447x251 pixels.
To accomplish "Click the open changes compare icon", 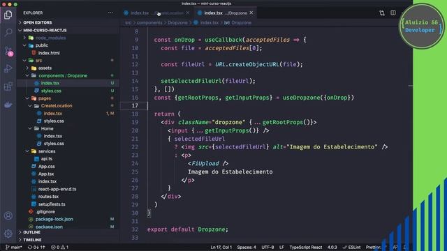I will (382, 13).
